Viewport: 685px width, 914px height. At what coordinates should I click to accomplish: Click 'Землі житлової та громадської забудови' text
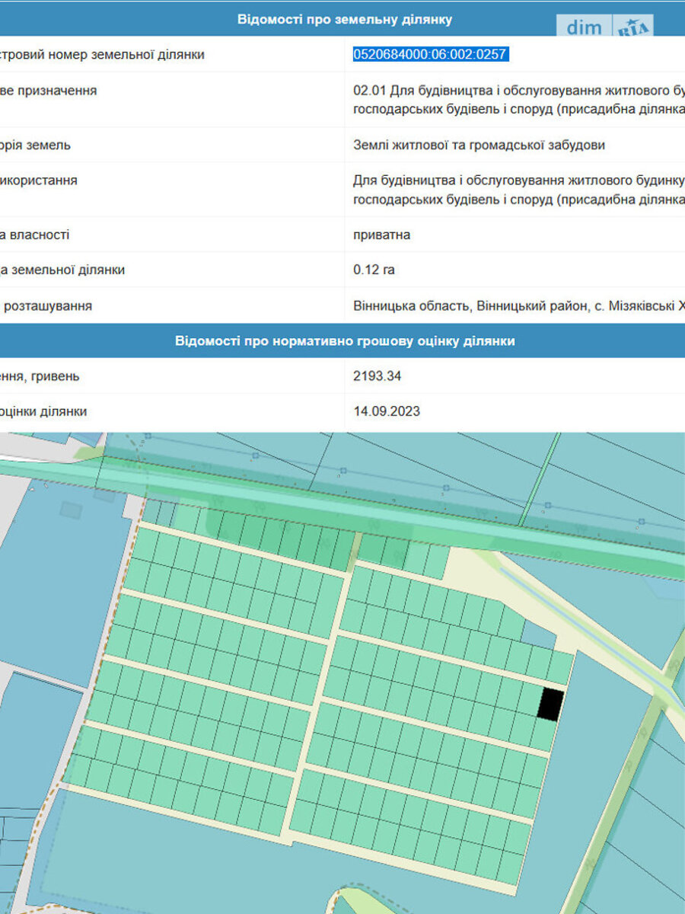(479, 145)
